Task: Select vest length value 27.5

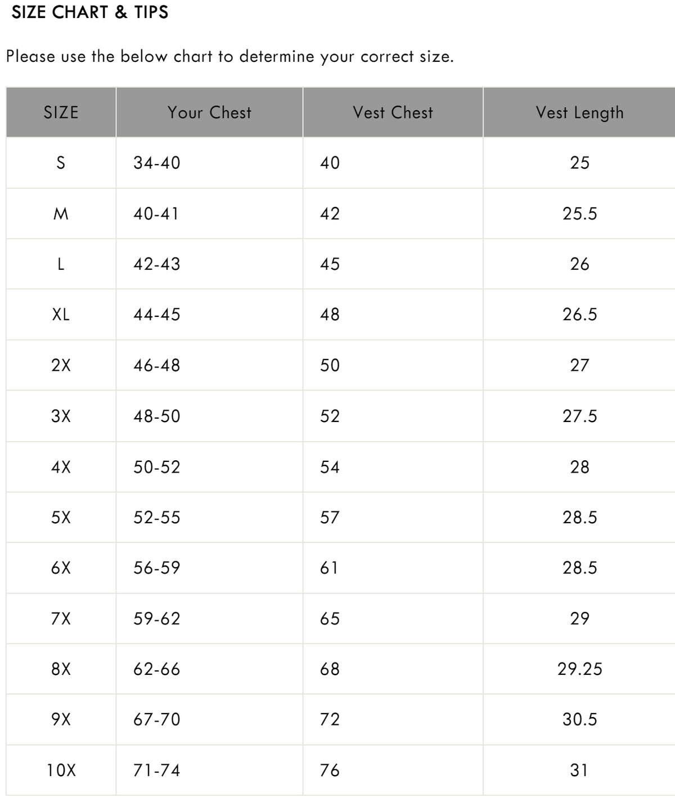Action: coord(579,416)
